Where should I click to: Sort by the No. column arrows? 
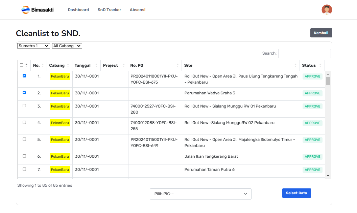pos(43,65)
